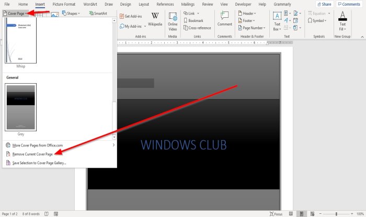
Task: Click the 8 of 8 words count
Action: click(31, 214)
